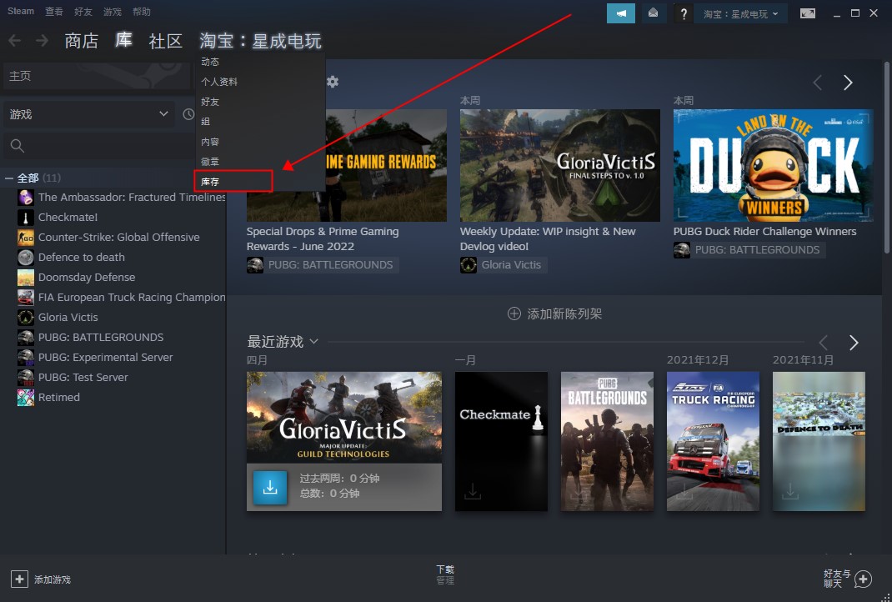The image size is (892, 602).
Task: Toggle Big Picture mode icon
Action: [x=807, y=13]
